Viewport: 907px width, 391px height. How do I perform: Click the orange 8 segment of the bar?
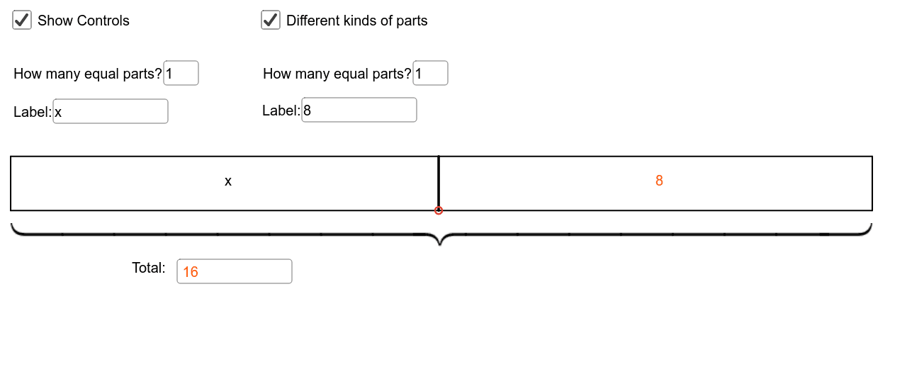(656, 183)
